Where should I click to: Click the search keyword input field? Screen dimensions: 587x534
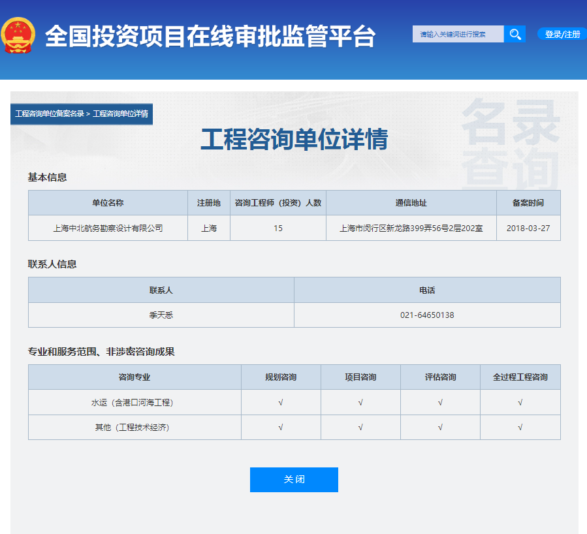(457, 33)
